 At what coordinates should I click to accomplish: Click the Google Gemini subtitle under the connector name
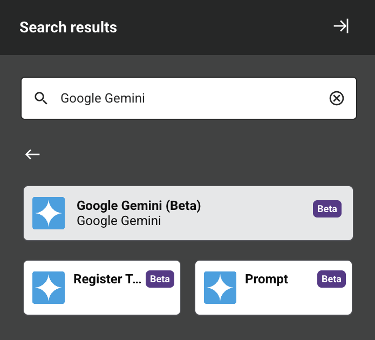click(119, 221)
